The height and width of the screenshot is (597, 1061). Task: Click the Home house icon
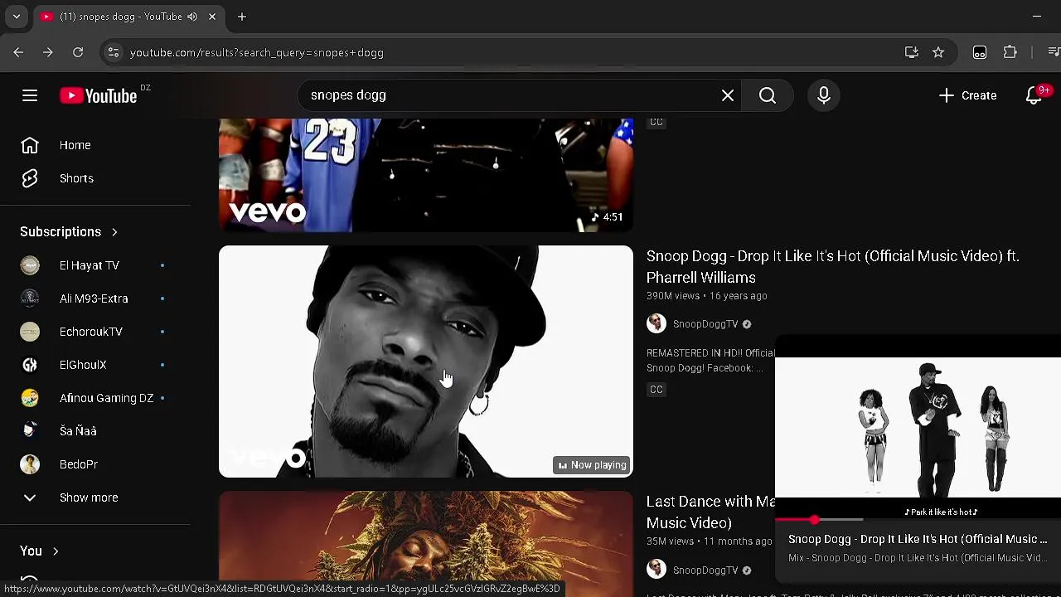30,145
